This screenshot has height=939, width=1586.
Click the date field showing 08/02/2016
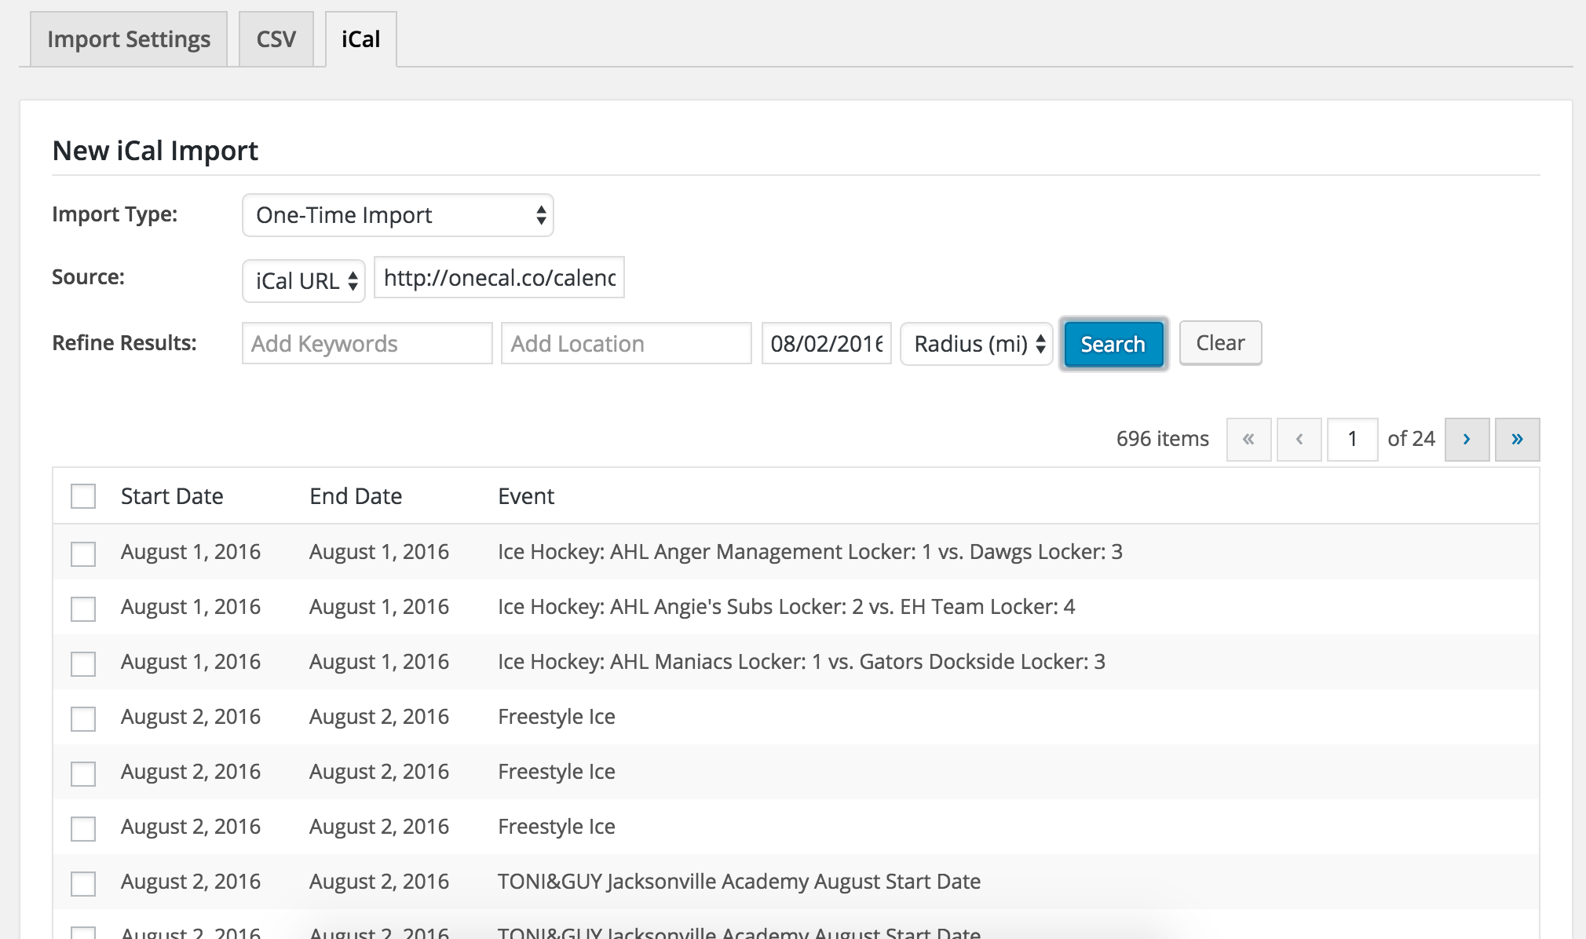click(x=826, y=344)
